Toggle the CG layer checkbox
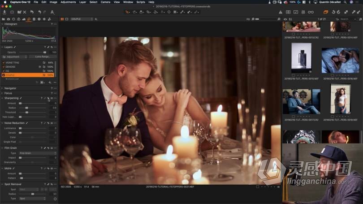 click(4, 71)
